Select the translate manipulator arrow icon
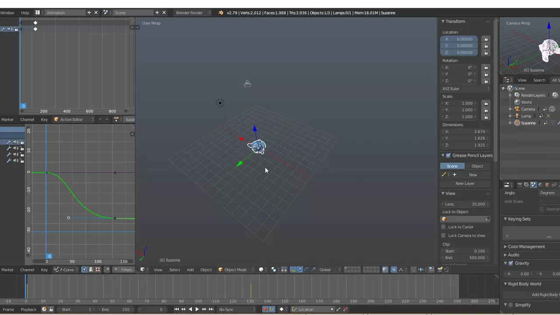This screenshot has height=315, width=560. (300, 269)
